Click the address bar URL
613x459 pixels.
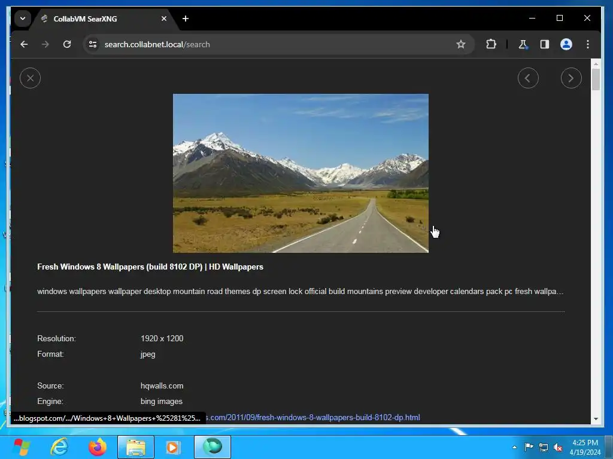point(157,44)
